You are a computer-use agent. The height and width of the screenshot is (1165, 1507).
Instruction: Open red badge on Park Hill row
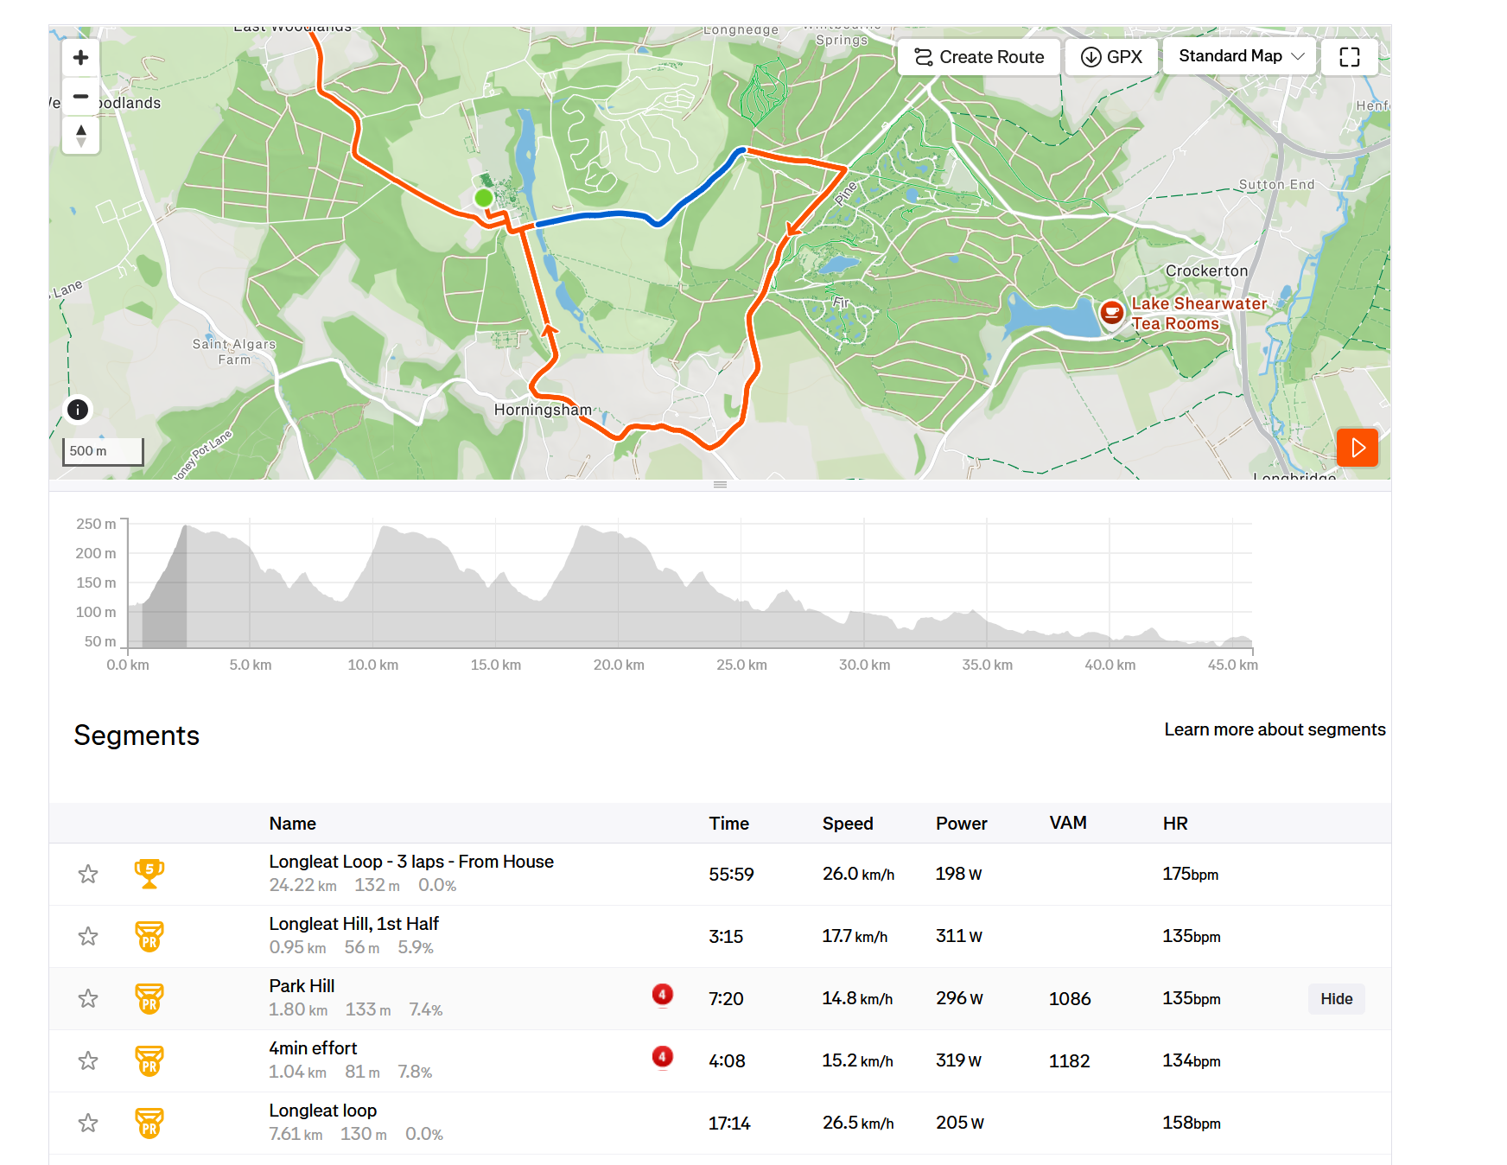coord(663,995)
